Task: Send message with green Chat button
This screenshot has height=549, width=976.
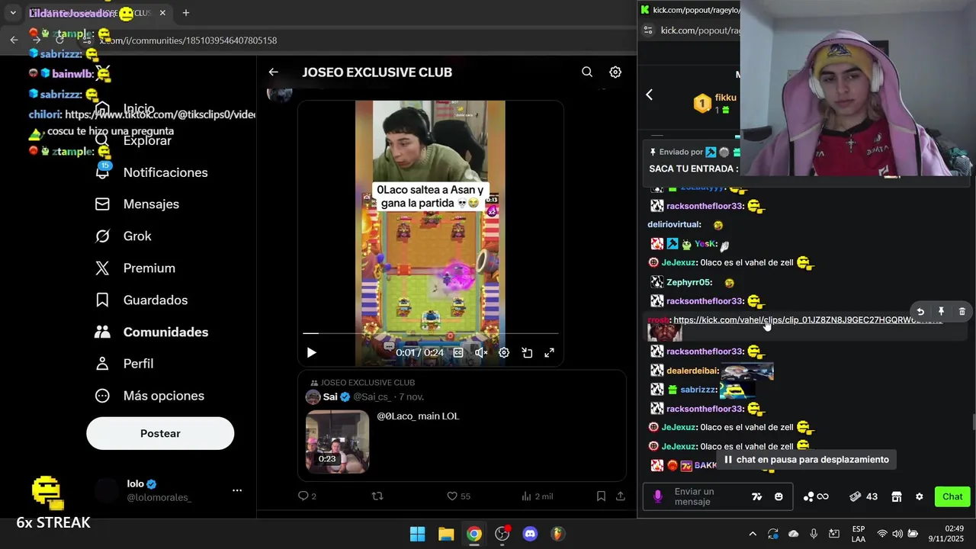Action: click(952, 496)
